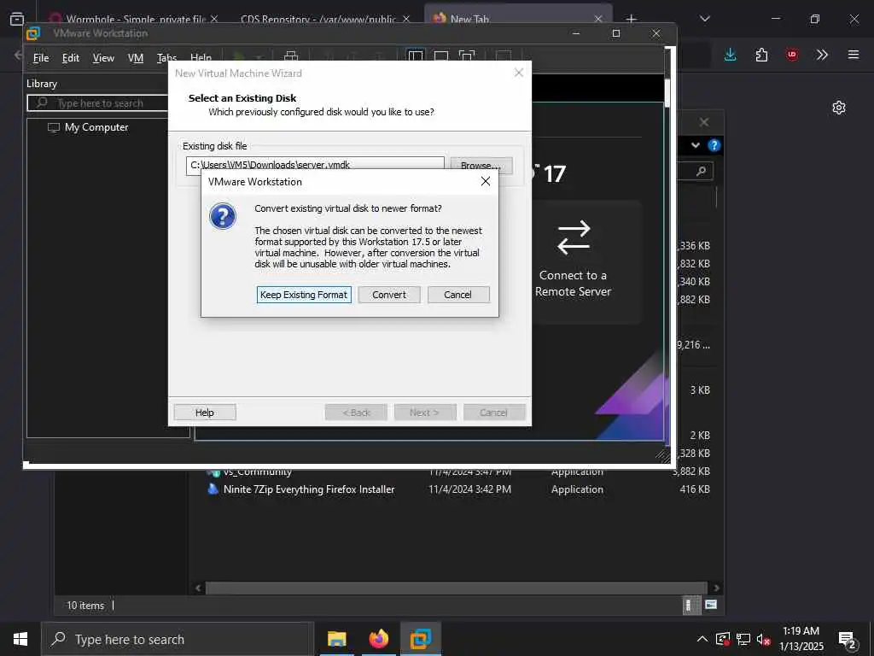Expand the File Explorer ribbon chevron

(x=695, y=145)
